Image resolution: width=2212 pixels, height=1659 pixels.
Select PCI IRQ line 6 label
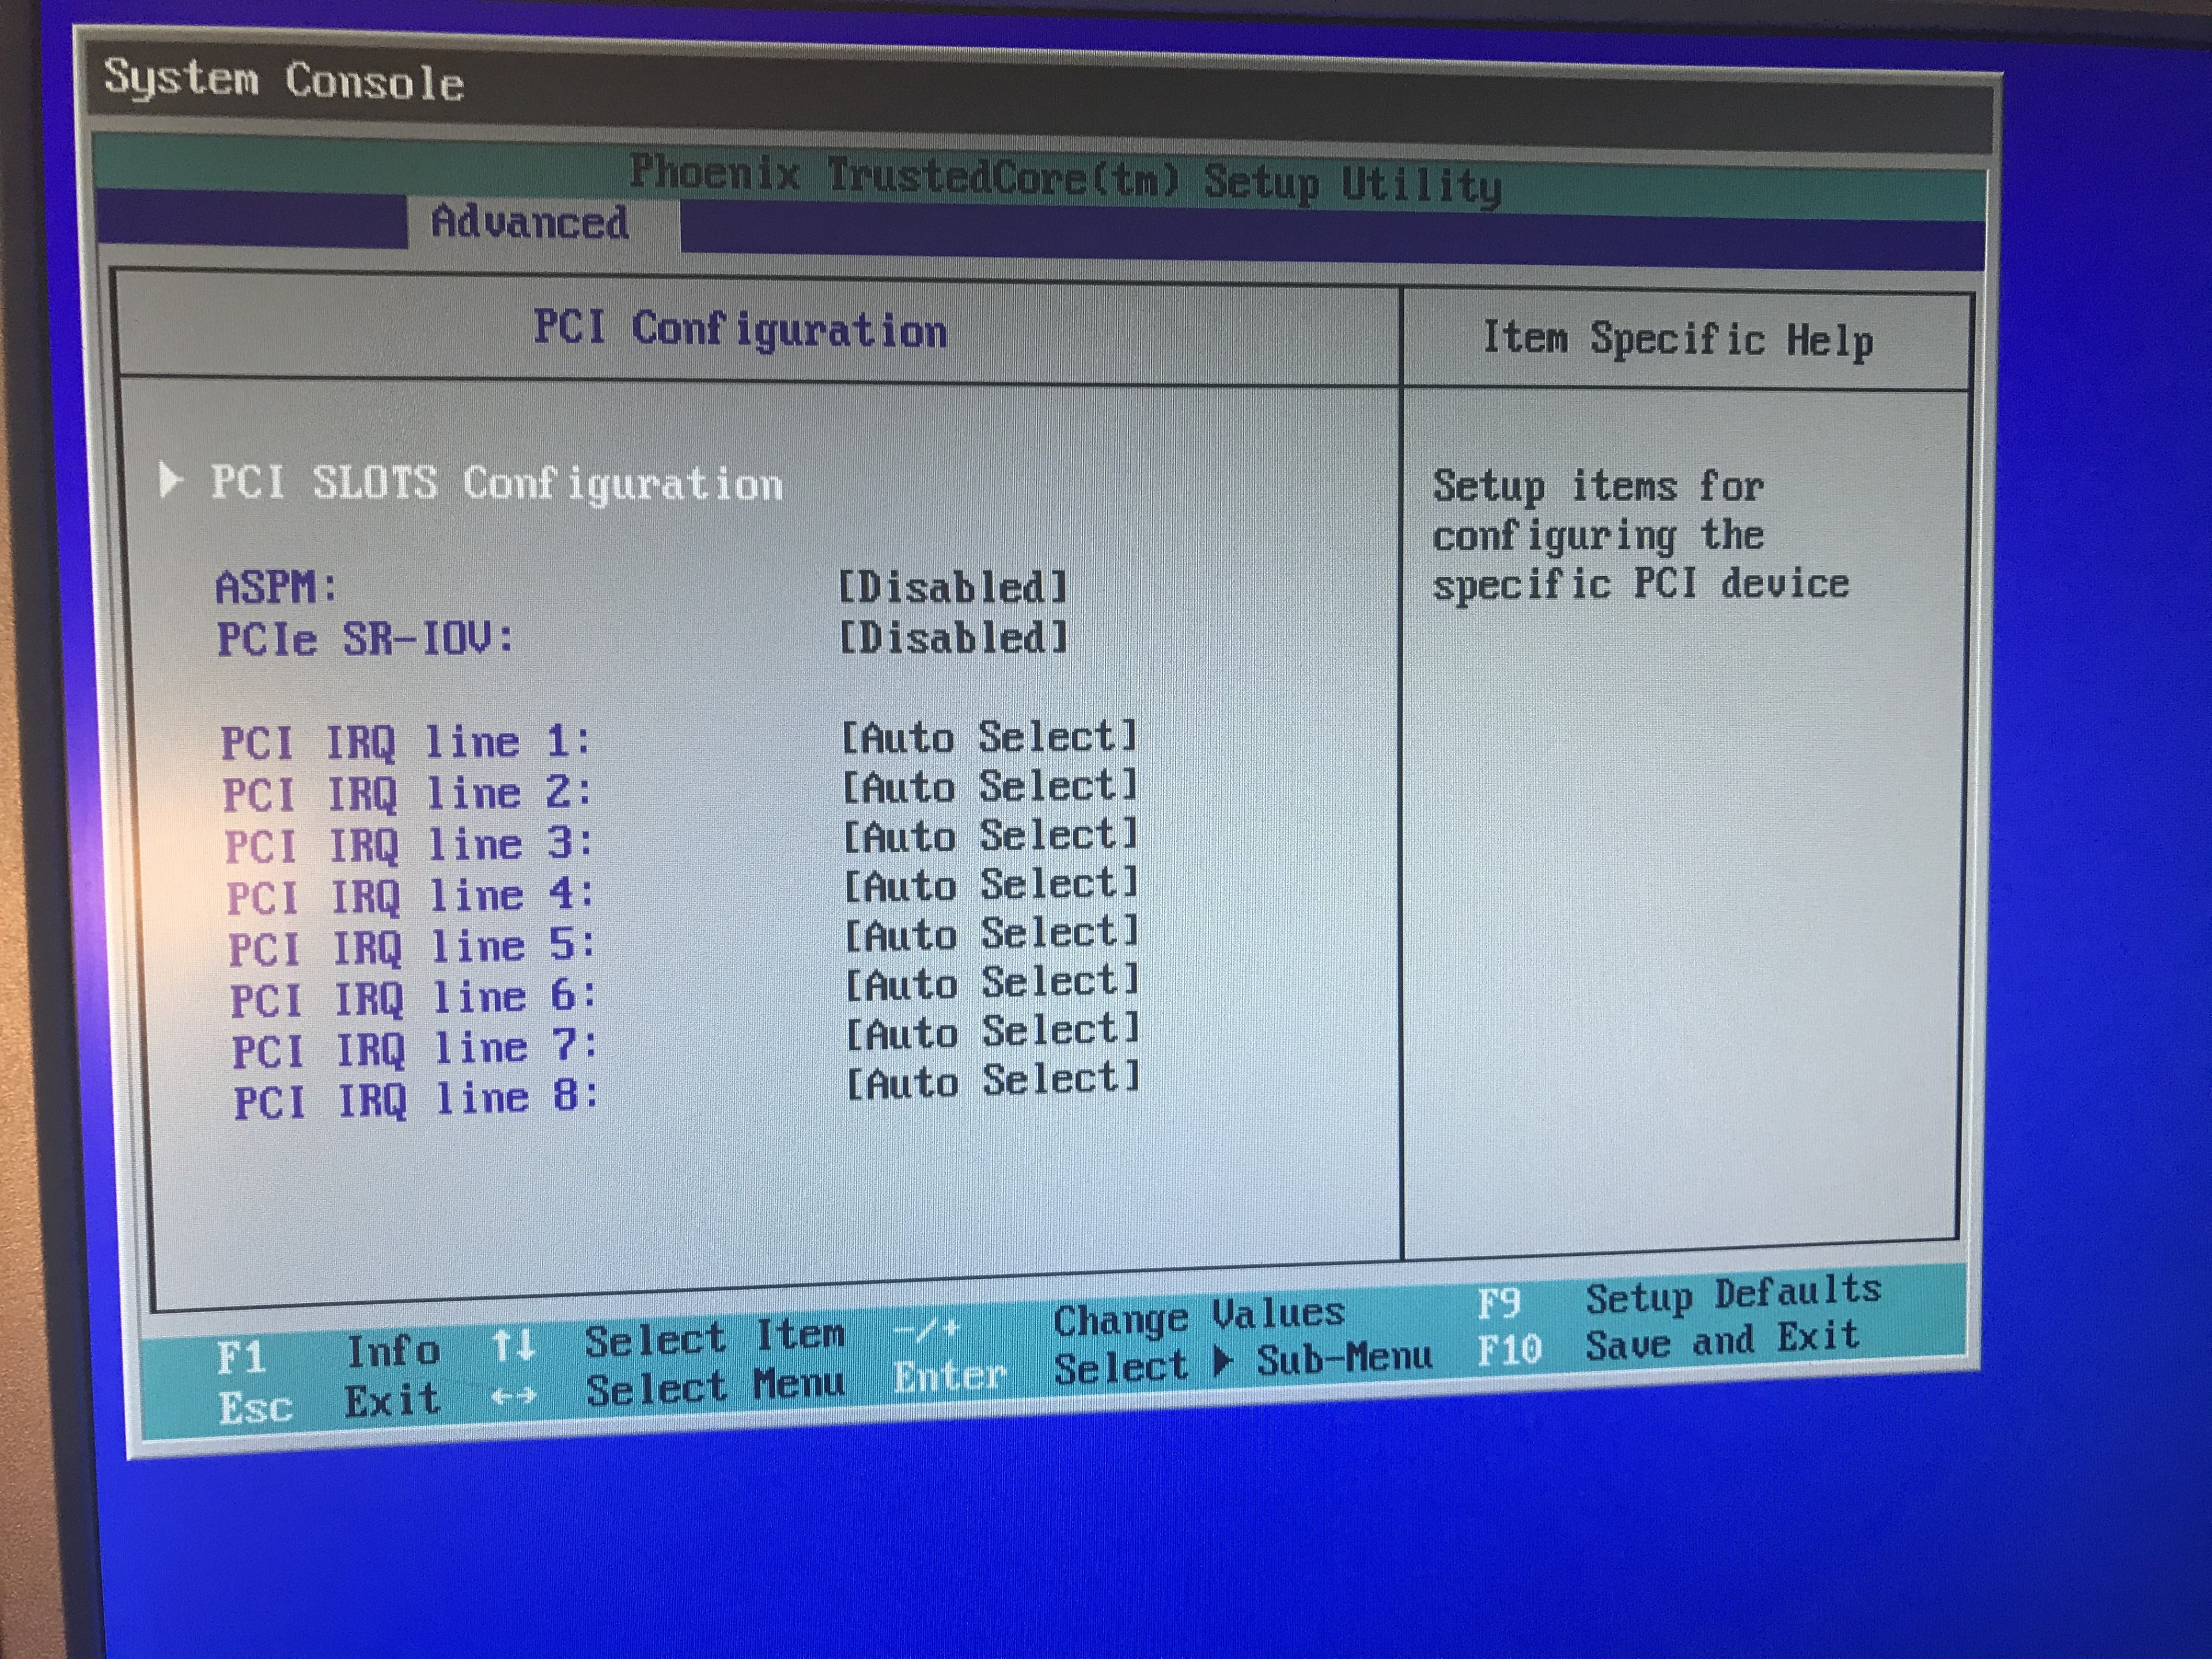point(413,998)
